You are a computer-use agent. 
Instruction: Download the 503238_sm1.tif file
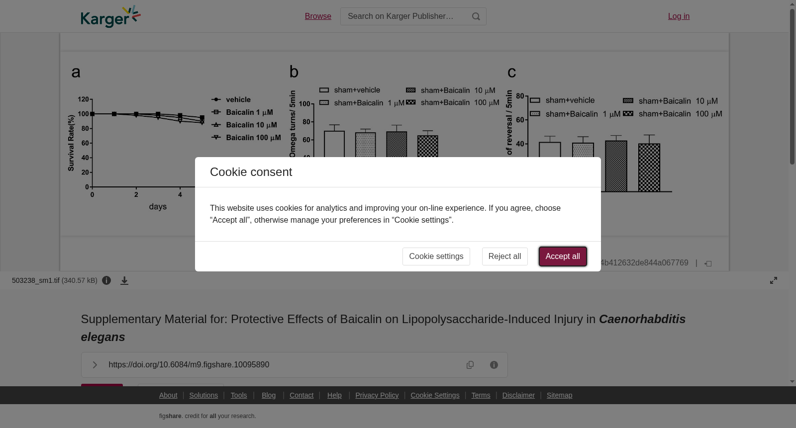click(x=124, y=281)
